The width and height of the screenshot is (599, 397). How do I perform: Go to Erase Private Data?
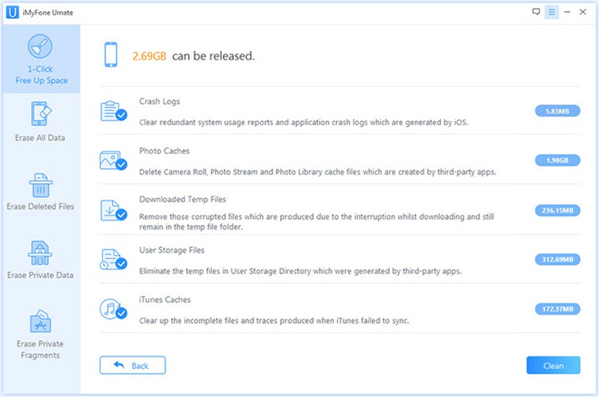pyautogui.click(x=40, y=260)
